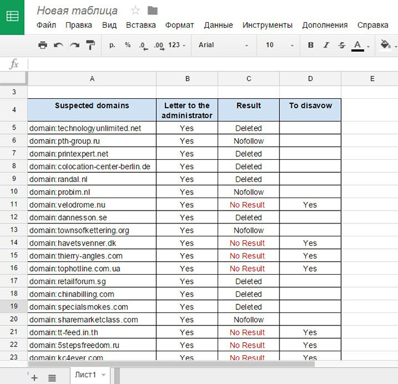Toggle bold formatting

point(311,45)
